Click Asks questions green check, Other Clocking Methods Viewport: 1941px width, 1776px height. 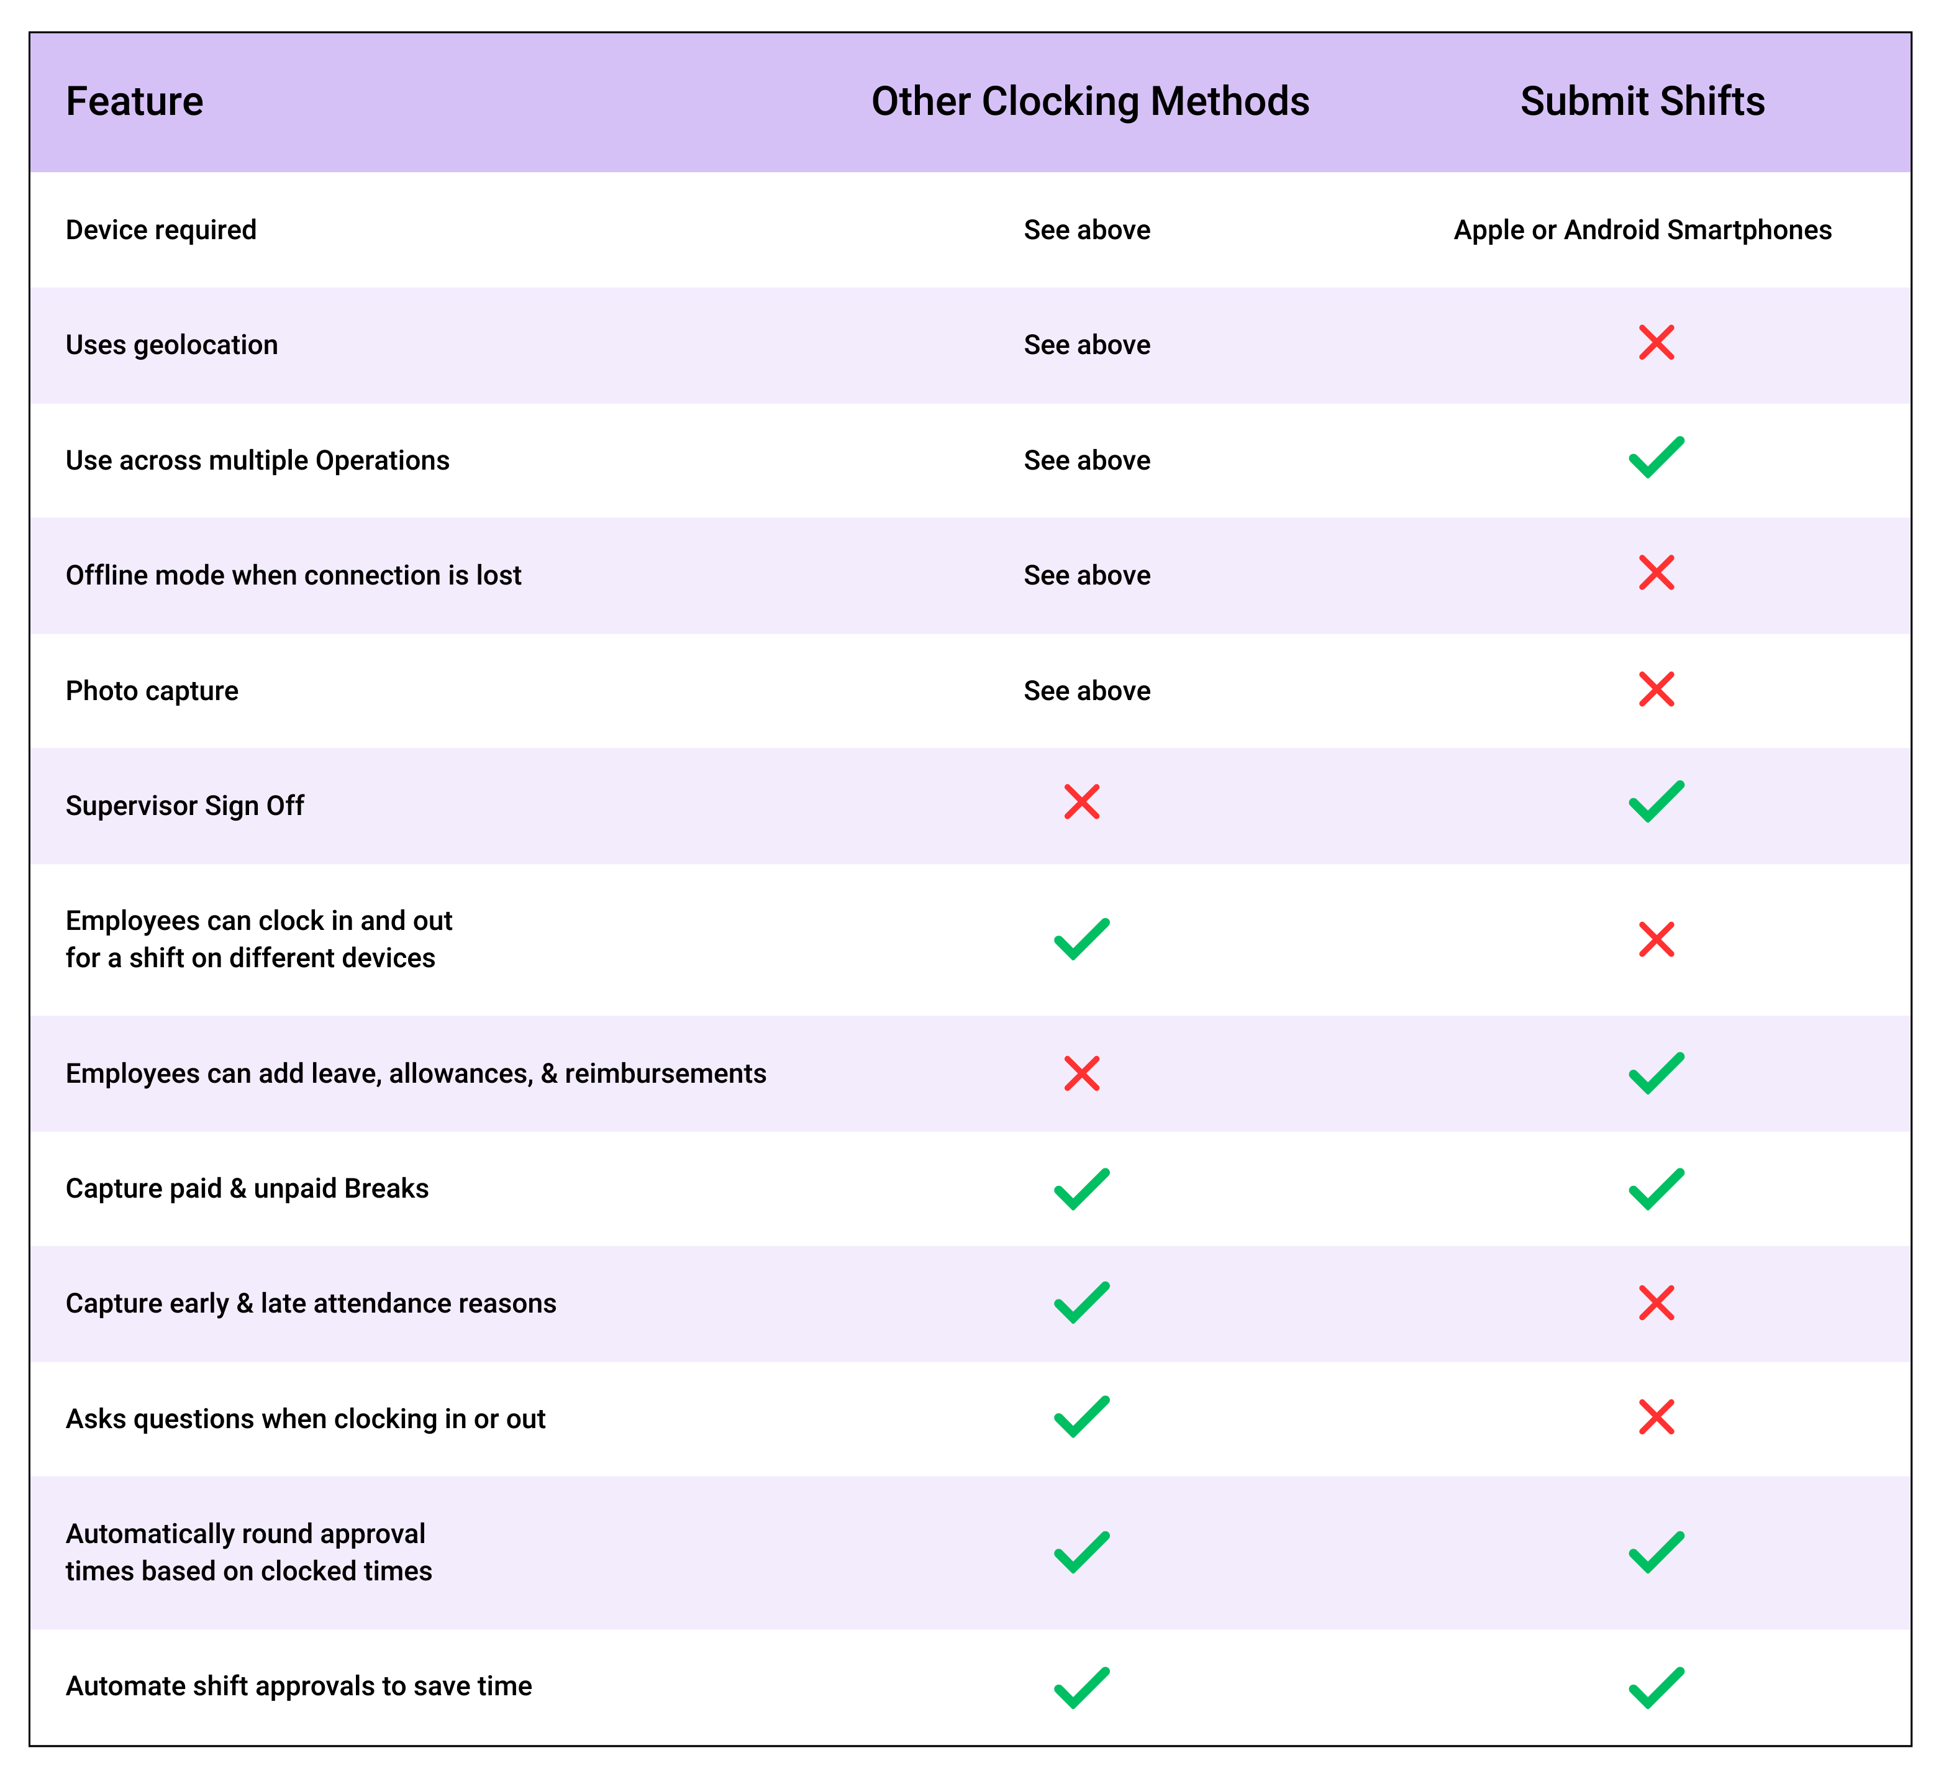point(1081,1417)
